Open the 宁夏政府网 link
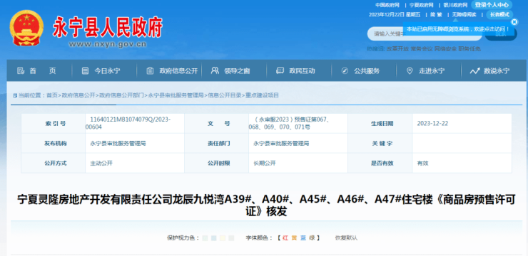Viewport: 528px width, 256px height. click(421, 5)
